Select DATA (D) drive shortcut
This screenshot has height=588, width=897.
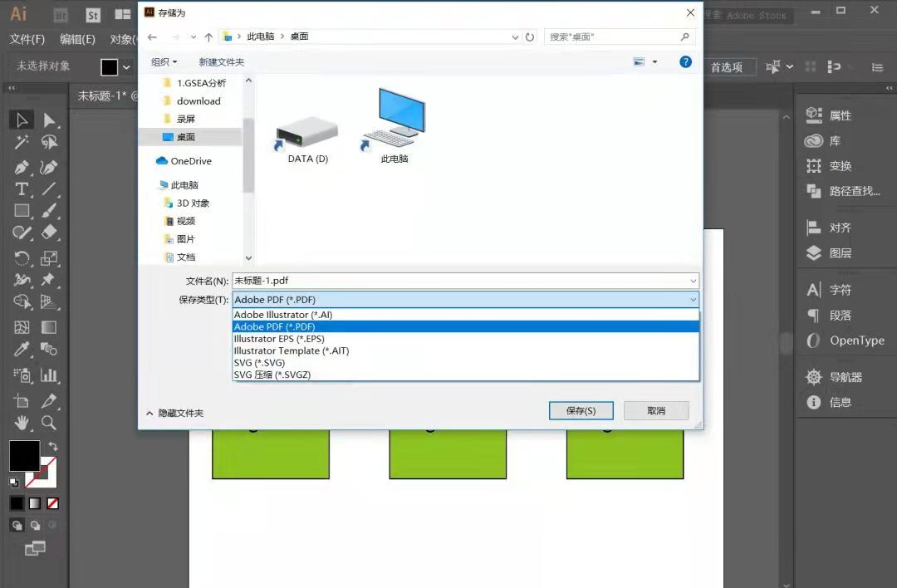click(308, 140)
